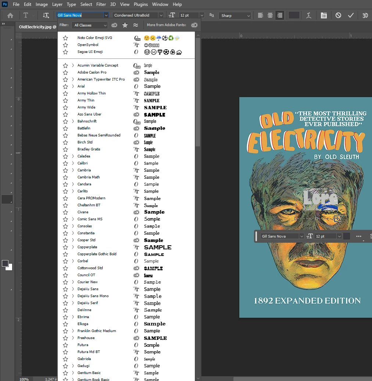
Task: Expand collapsed tools panel arrows
Action: pos(3,24)
